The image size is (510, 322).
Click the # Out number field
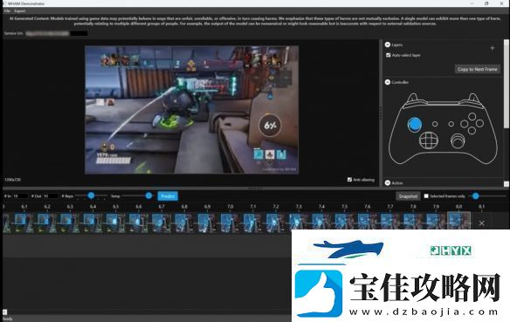[51, 196]
